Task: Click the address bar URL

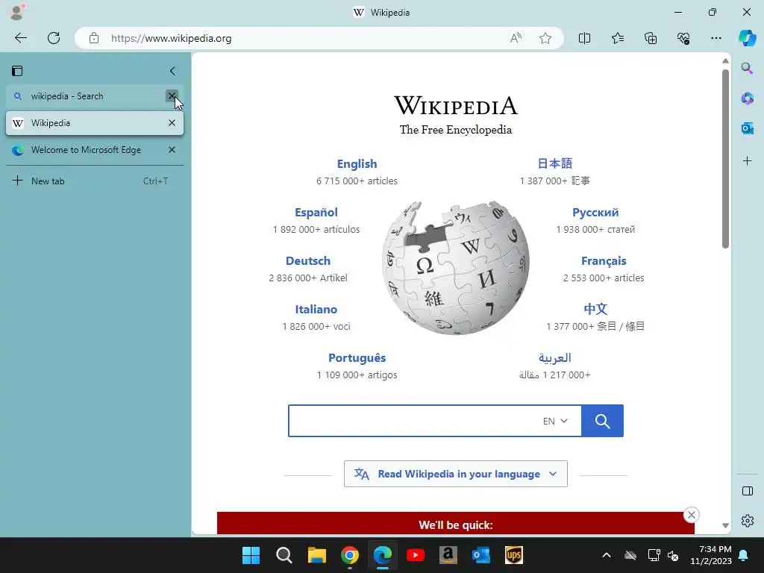Action: pyautogui.click(x=171, y=38)
